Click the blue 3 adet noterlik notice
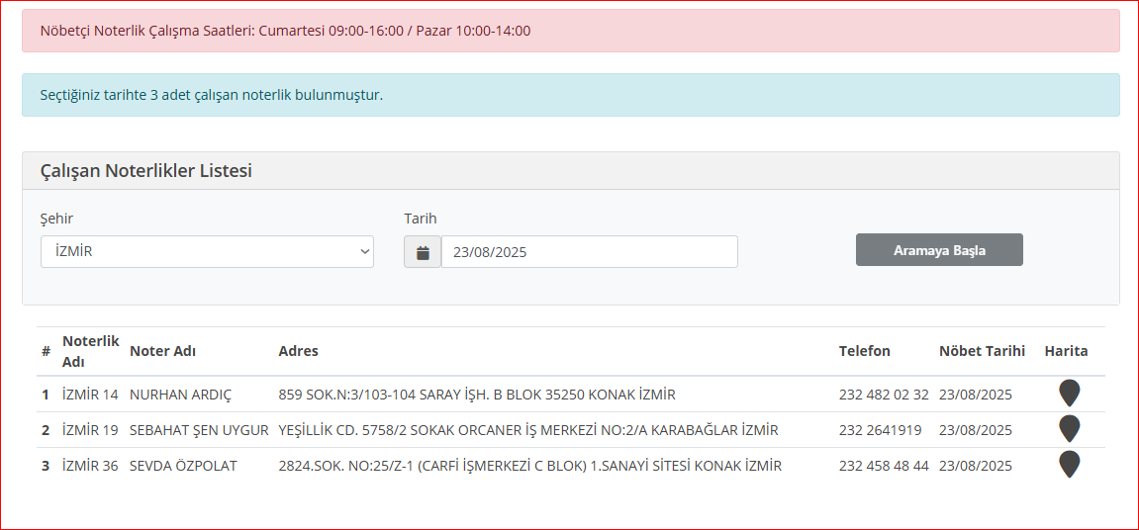1139x530 pixels. point(570,94)
